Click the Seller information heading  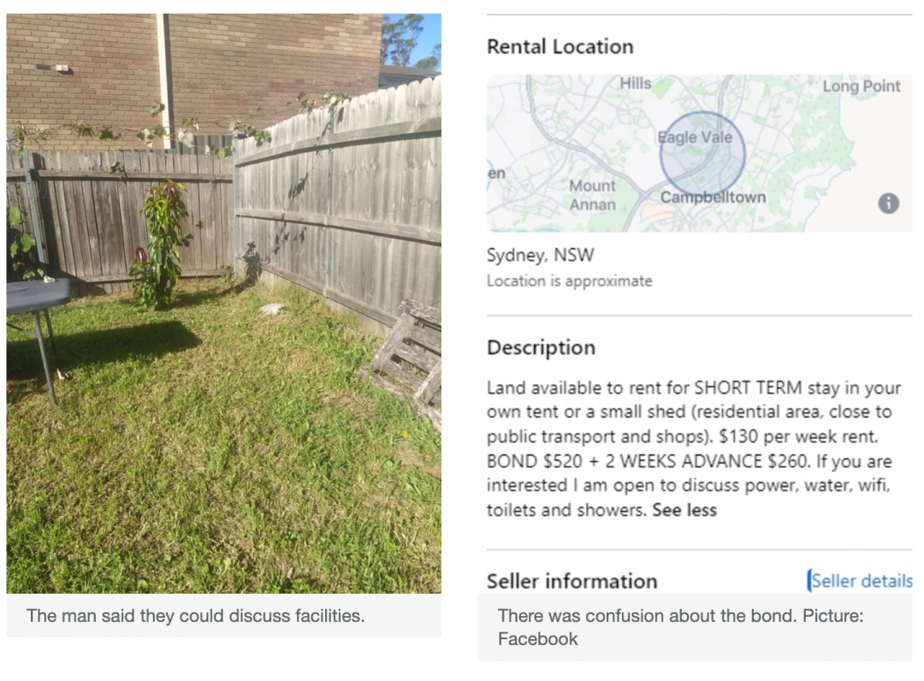pos(572,582)
